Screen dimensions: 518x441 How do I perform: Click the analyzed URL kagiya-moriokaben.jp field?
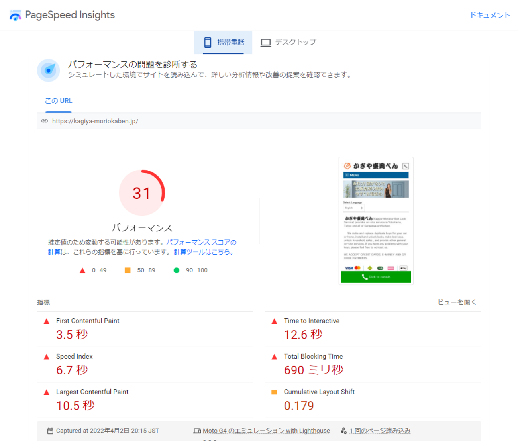[x=95, y=121]
